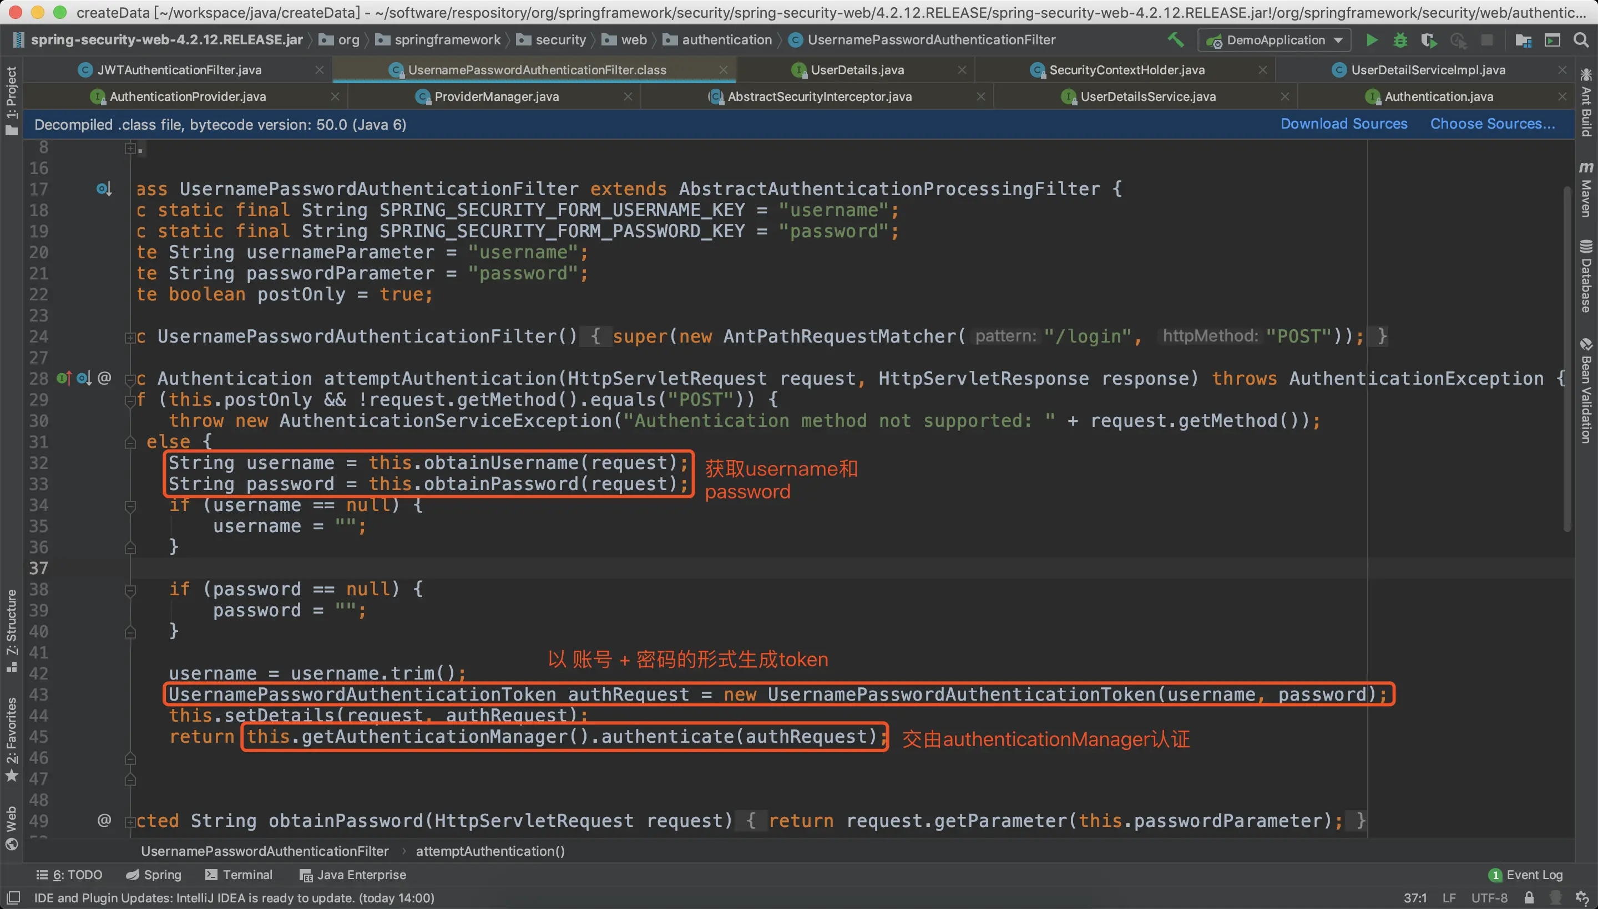Toggle tool window buttons in bottom-left corner
The image size is (1598, 909).
coord(13,898)
